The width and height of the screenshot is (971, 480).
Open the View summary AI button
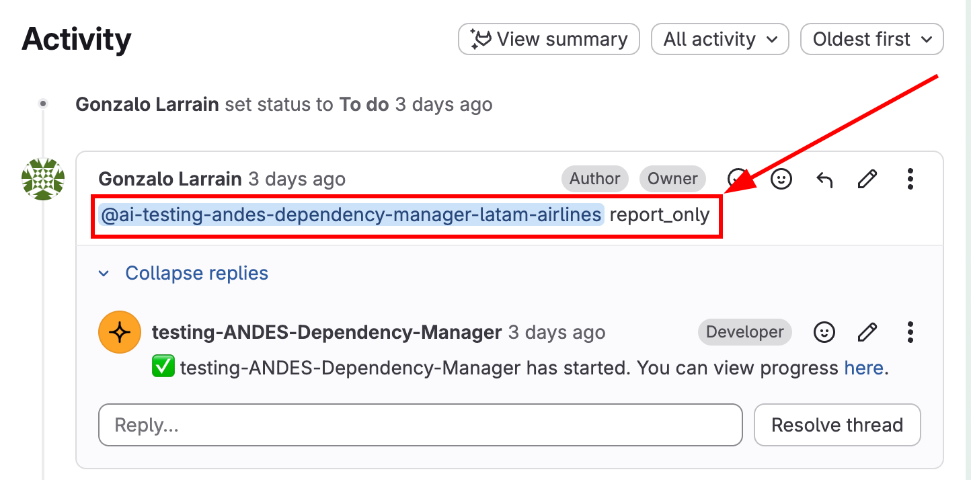549,39
